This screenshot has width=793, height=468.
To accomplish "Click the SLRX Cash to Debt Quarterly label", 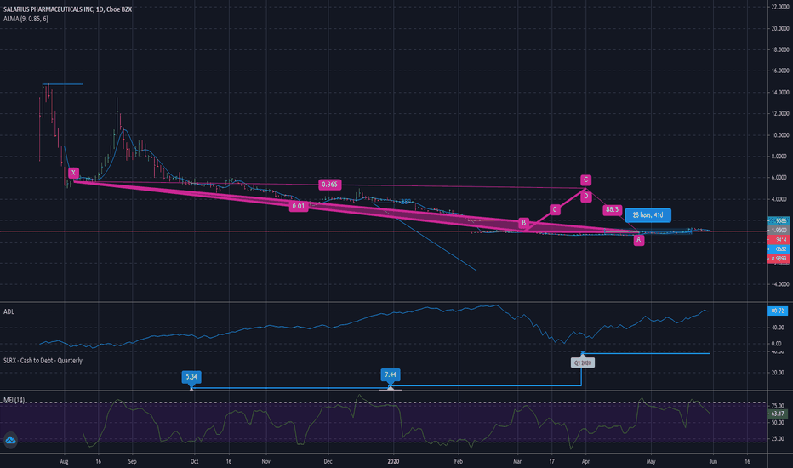I will pyautogui.click(x=43, y=361).
